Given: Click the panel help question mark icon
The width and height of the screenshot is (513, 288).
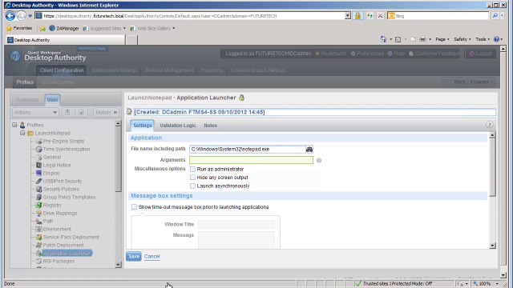Looking at the screenshot, I should (490, 125).
